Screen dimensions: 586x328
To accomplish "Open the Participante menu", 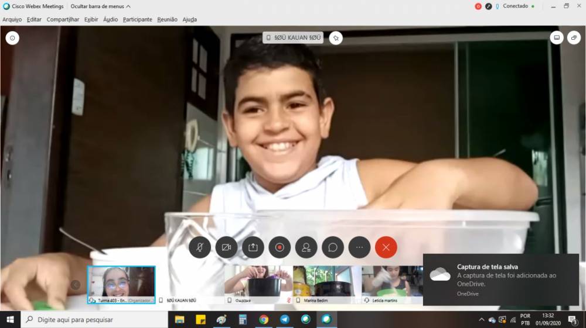I will [137, 19].
